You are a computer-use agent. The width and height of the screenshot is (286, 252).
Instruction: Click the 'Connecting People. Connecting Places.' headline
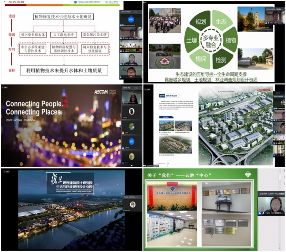click(x=34, y=108)
